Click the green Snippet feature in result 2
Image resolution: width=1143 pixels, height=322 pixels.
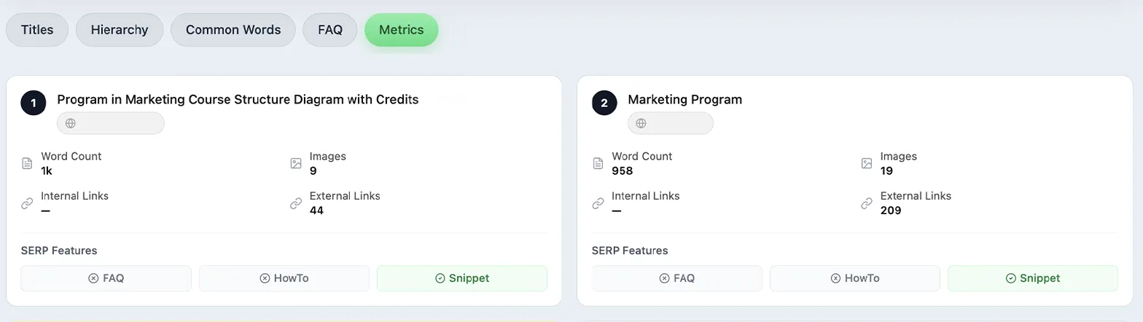point(1033,278)
